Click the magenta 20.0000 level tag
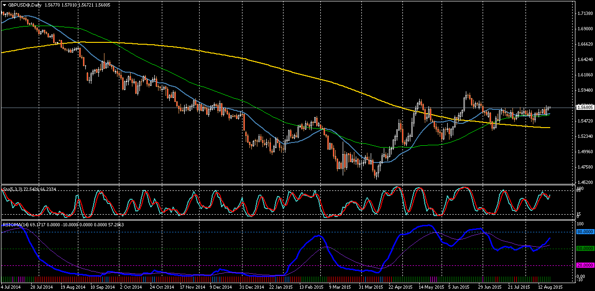 (x=585, y=265)
